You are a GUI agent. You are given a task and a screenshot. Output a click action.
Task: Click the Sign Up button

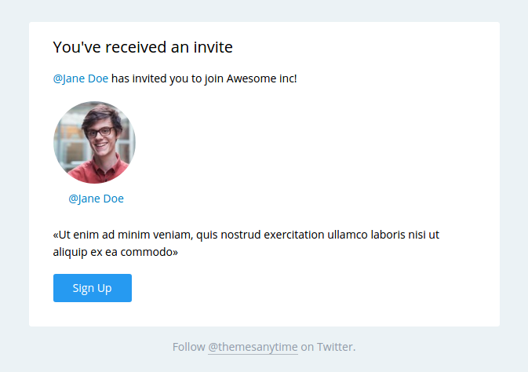coord(92,288)
